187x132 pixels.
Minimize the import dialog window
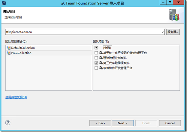coord(163,2)
